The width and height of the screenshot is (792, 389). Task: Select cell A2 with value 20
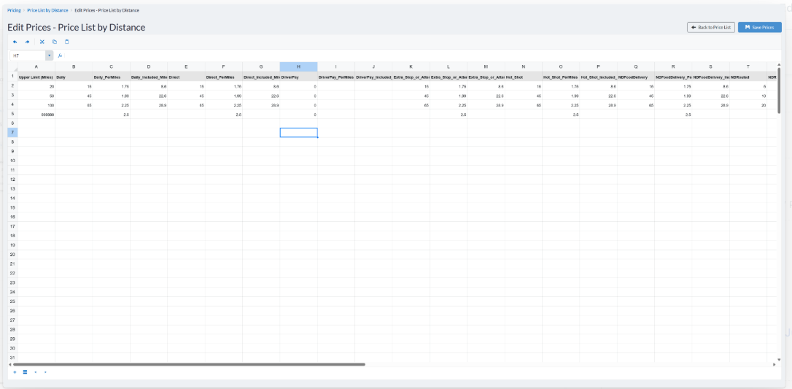36,86
